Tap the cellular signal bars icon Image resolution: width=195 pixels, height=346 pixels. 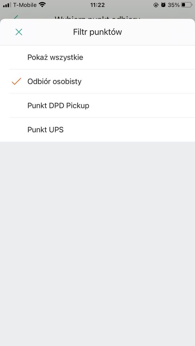(x=7, y=5)
